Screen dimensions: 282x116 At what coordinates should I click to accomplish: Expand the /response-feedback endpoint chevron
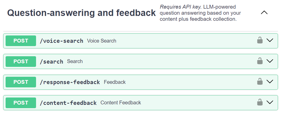[270, 82]
